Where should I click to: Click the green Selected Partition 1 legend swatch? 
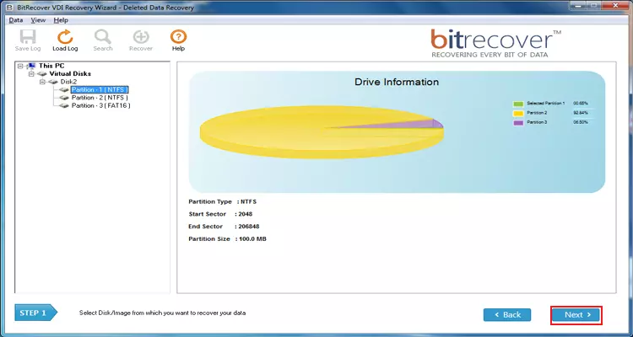(x=518, y=104)
